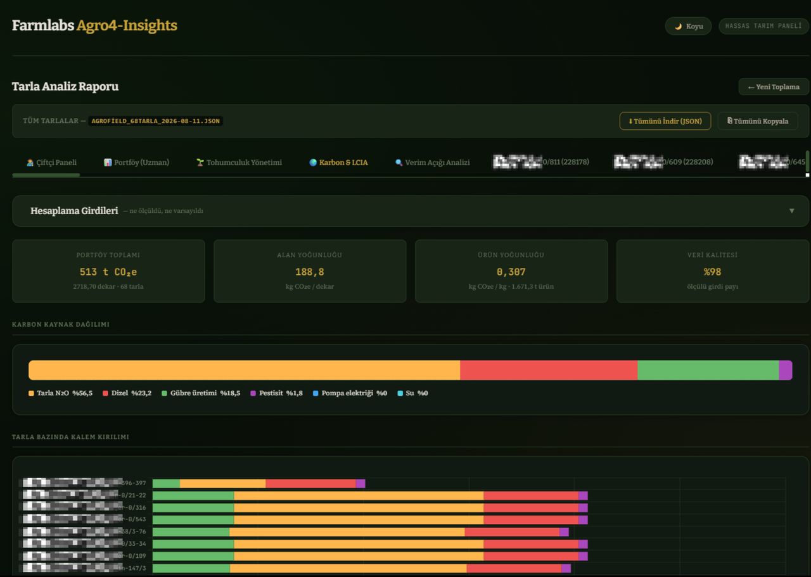Click the Hassas Tarım Paneli badge
Image resolution: width=811 pixels, height=577 pixels.
(763, 26)
